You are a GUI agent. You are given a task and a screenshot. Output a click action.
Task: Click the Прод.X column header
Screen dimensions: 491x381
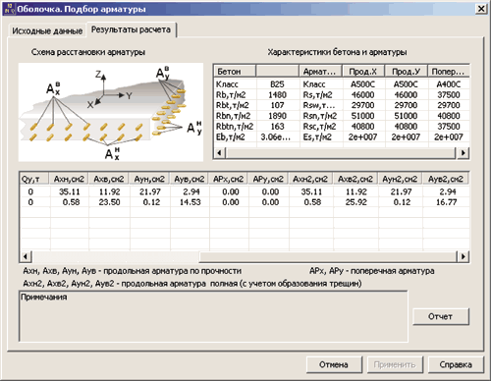(362, 71)
